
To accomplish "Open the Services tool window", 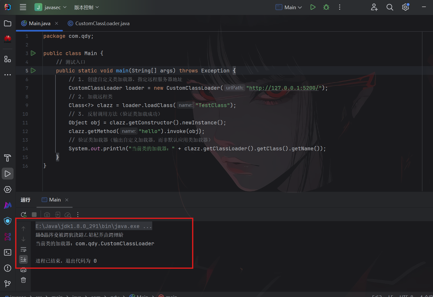I will [8, 189].
